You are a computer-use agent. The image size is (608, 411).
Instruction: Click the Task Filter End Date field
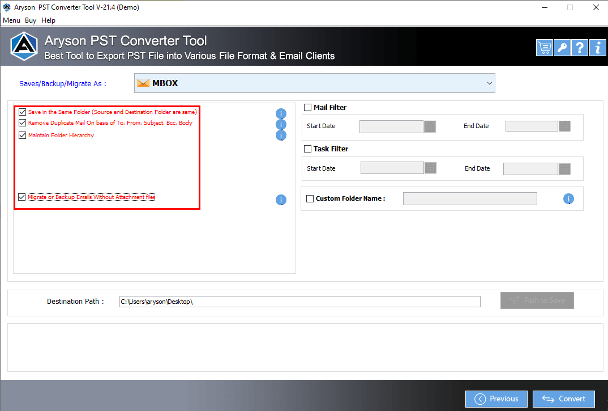click(x=530, y=169)
